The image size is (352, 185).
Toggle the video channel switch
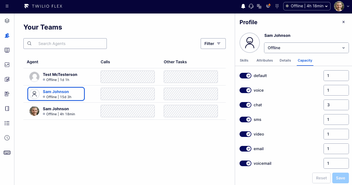245,134
